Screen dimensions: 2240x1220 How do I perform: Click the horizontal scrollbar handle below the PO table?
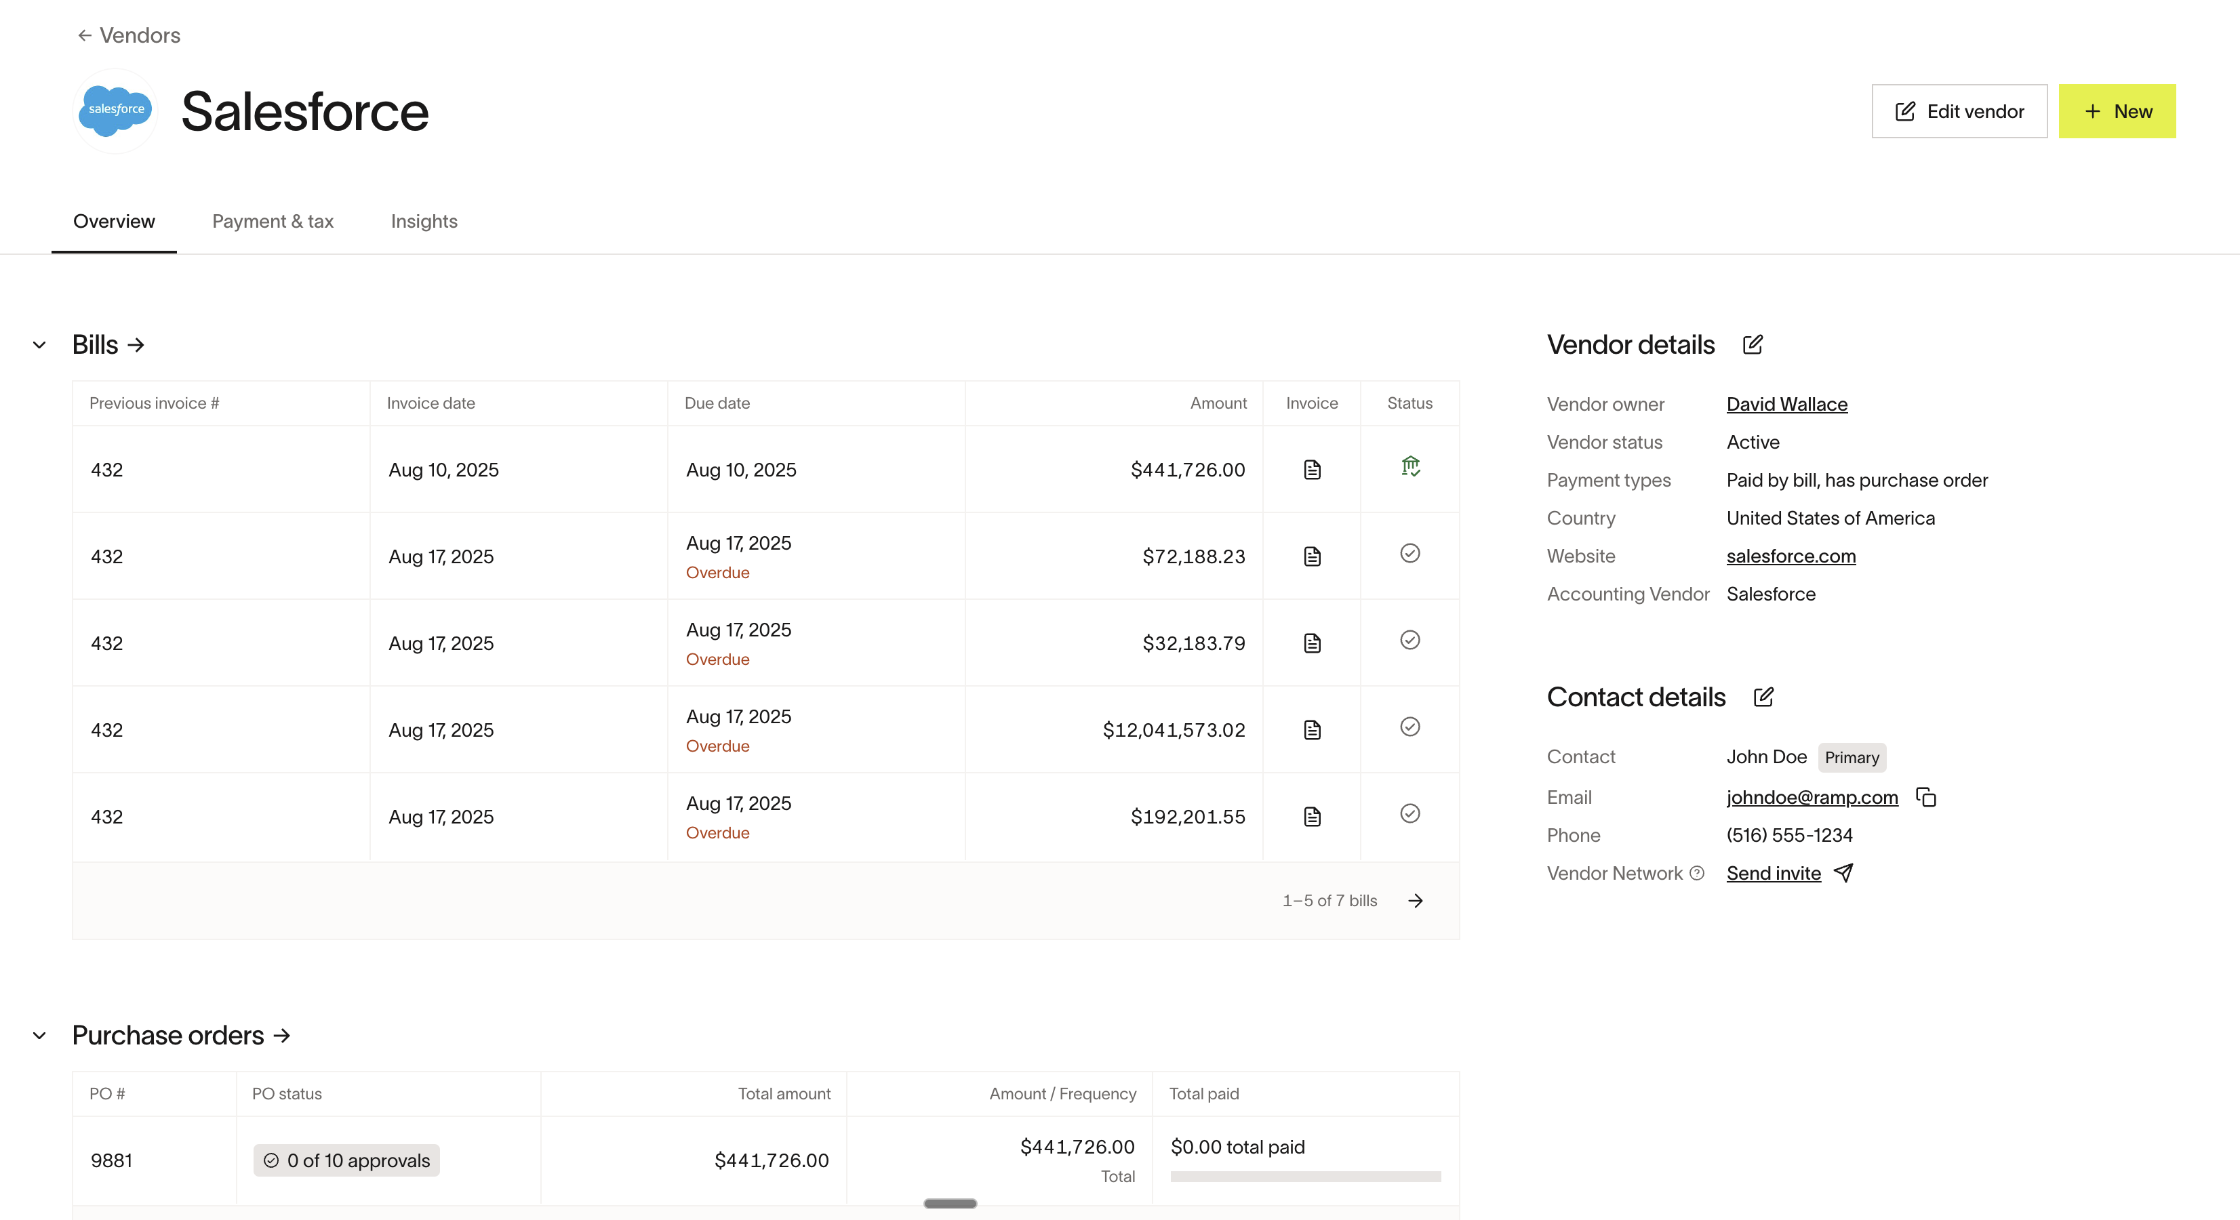coord(950,1204)
